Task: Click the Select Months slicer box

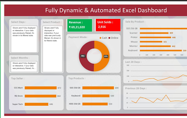Action: (x=24, y=66)
